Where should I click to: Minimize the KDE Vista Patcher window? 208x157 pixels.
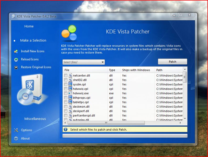pyautogui.click(x=174, y=15)
